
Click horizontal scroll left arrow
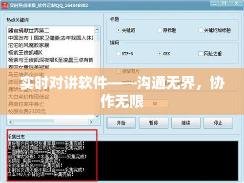point(11,122)
